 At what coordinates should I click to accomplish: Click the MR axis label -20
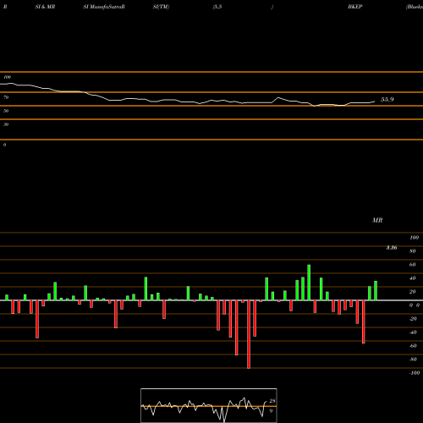tap(413, 319)
